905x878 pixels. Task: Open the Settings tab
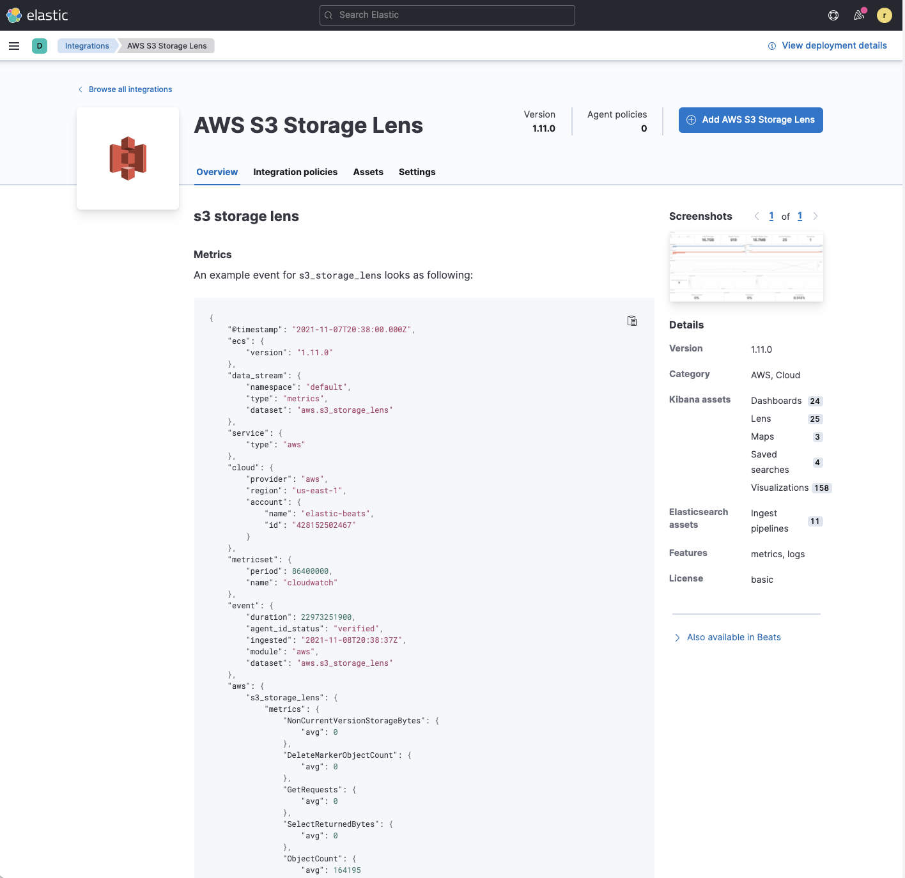417,172
